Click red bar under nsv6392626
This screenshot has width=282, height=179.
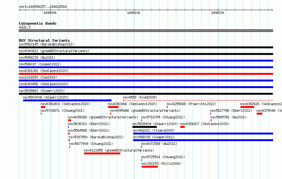[247, 107]
